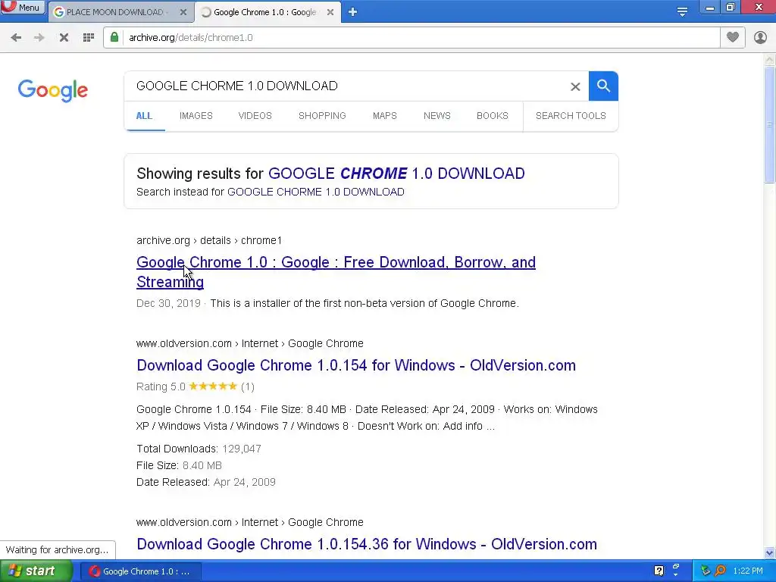Image resolution: width=776 pixels, height=582 pixels.
Task: Search instead for GOOGLE CHORME 1.0 DOWNLOAD
Action: coord(316,192)
